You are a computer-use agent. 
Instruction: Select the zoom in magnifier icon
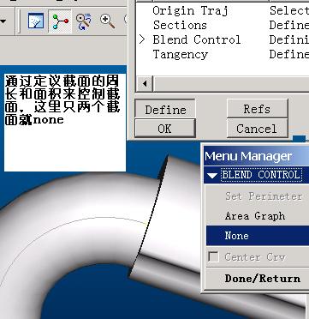pyautogui.click(x=107, y=21)
